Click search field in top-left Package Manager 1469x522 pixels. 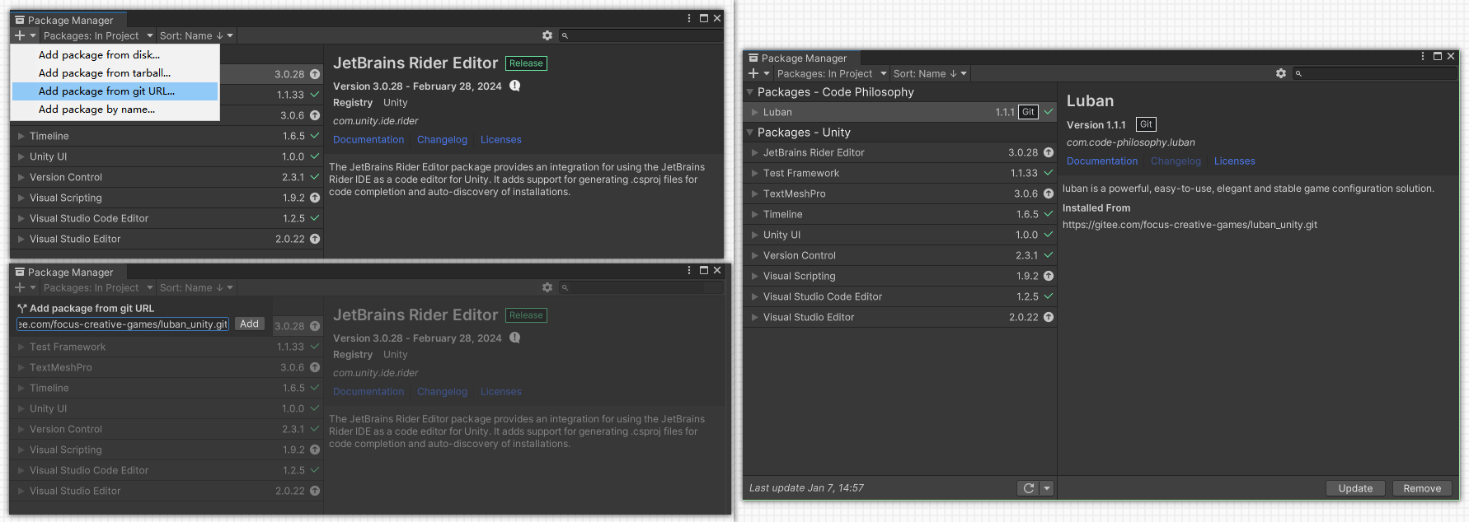[641, 35]
